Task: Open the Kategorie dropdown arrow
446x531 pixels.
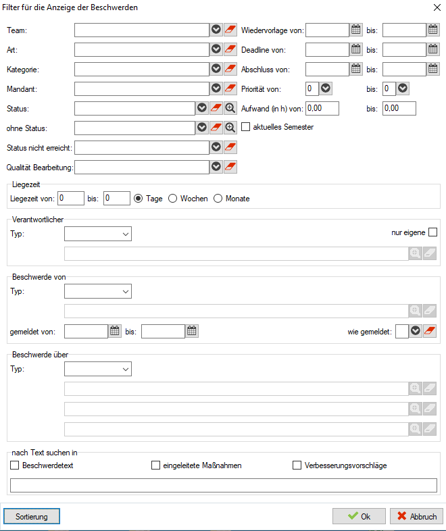Action: pos(216,69)
